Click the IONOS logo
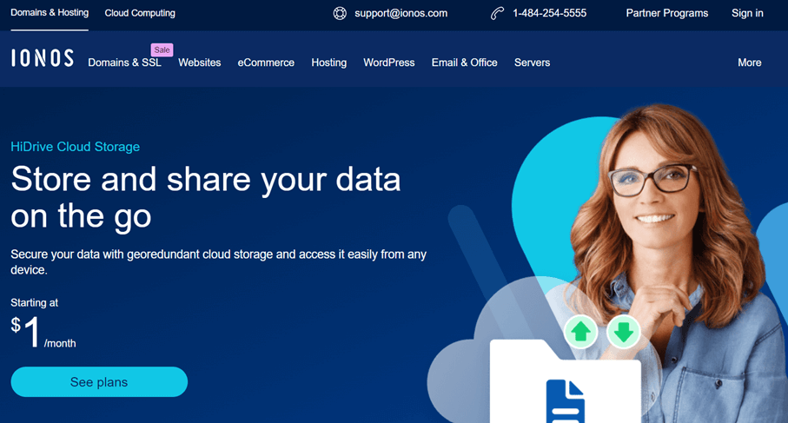788x423 pixels. 43,58
